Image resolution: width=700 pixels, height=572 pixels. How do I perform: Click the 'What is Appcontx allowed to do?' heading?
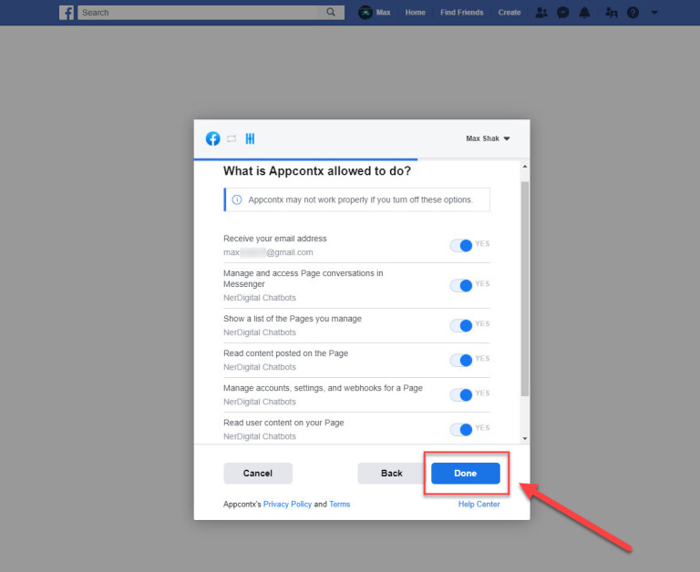pyautogui.click(x=317, y=171)
